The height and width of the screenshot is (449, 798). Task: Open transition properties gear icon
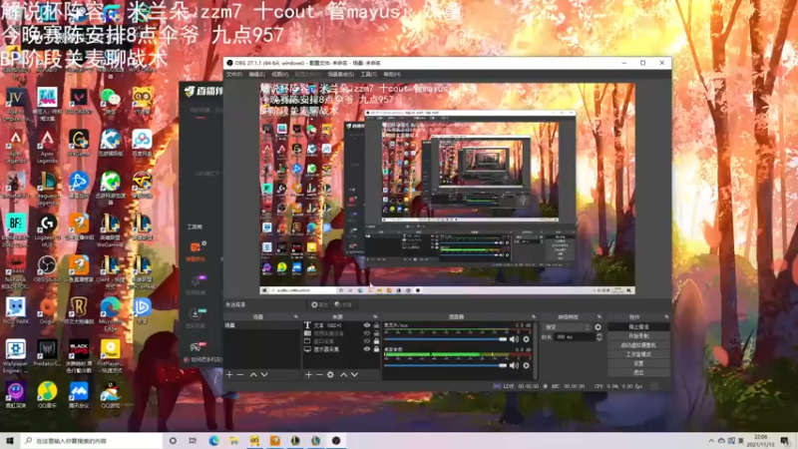pyautogui.click(x=598, y=327)
